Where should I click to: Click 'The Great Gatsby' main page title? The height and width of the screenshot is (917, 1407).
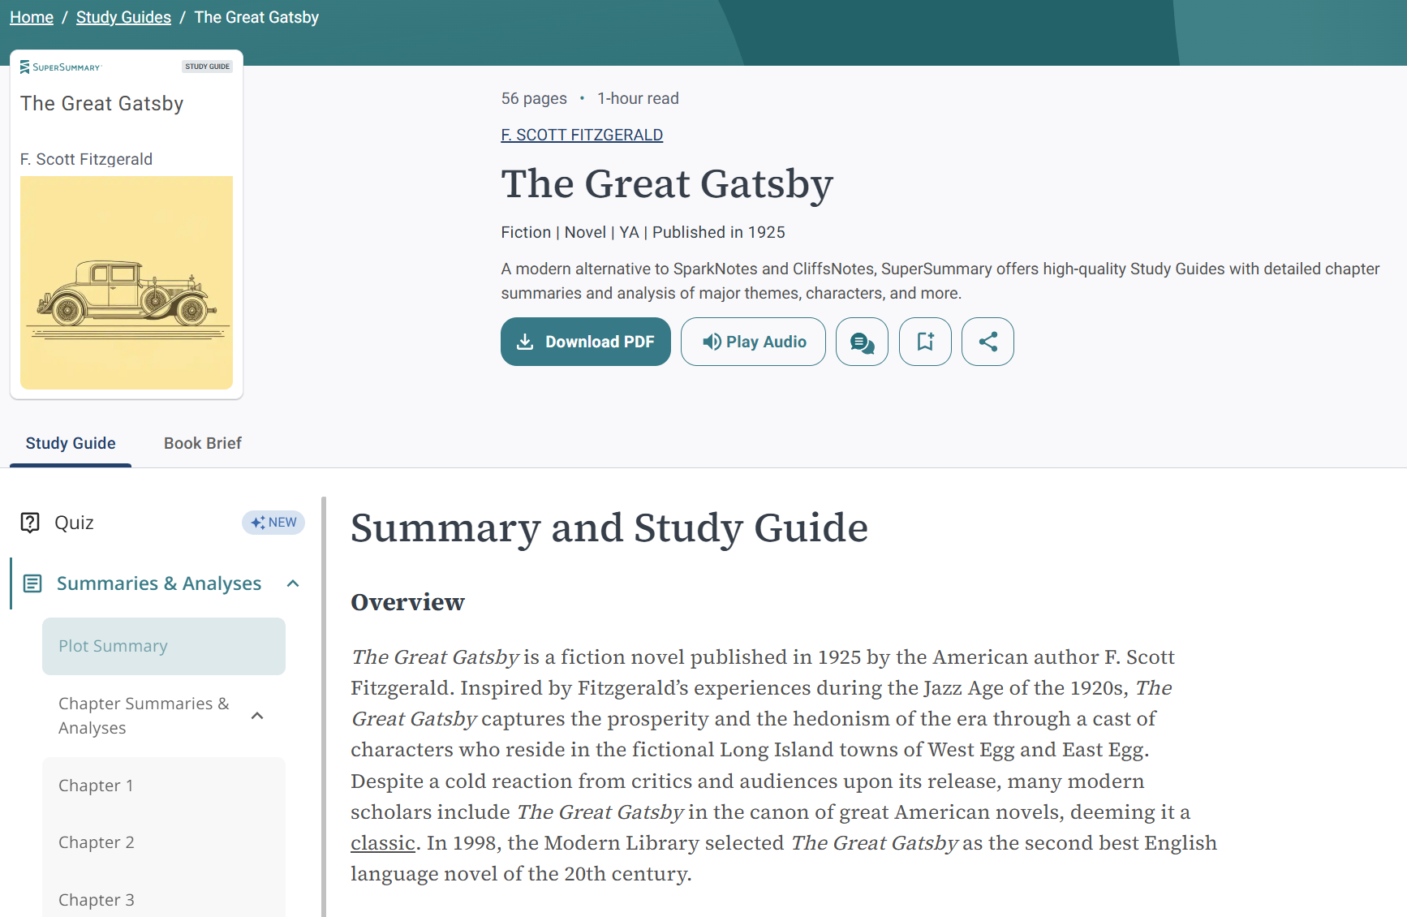[x=667, y=183]
